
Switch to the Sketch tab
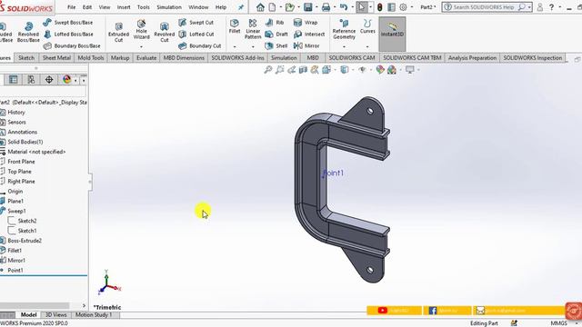(26, 58)
